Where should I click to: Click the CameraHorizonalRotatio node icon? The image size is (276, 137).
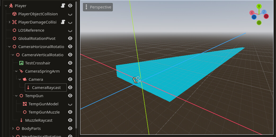tap(14, 47)
